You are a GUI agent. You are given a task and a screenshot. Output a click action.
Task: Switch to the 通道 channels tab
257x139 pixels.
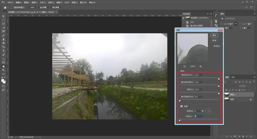[x=233, y=77]
